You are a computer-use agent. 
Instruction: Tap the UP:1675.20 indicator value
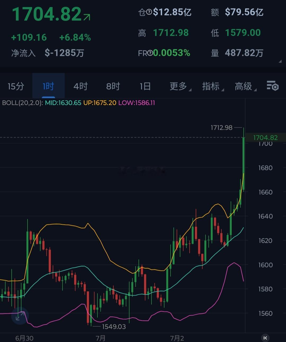click(100, 103)
